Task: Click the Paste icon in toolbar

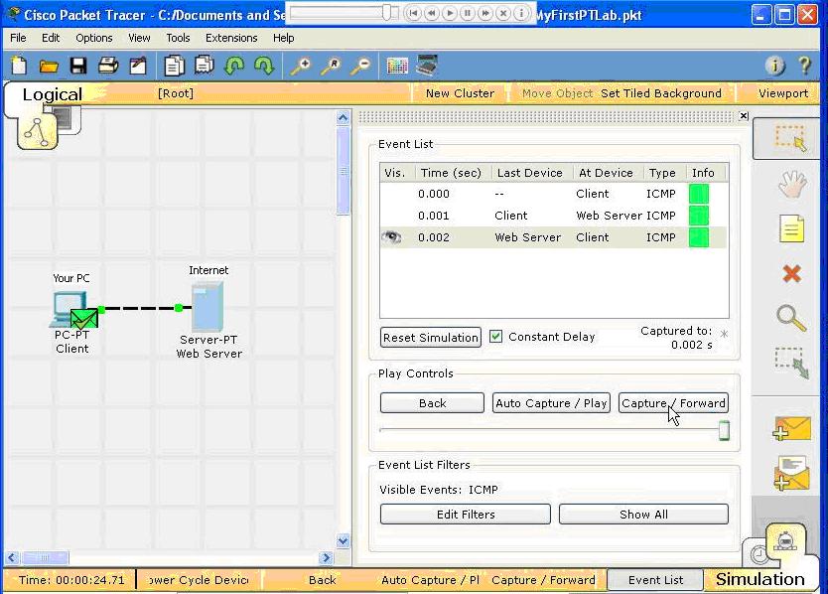Action: tap(205, 65)
